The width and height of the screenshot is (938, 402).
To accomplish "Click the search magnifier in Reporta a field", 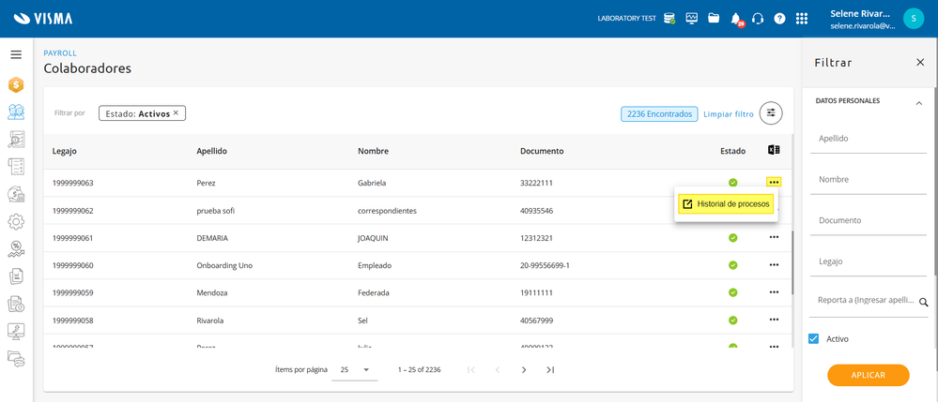I will click(x=924, y=303).
